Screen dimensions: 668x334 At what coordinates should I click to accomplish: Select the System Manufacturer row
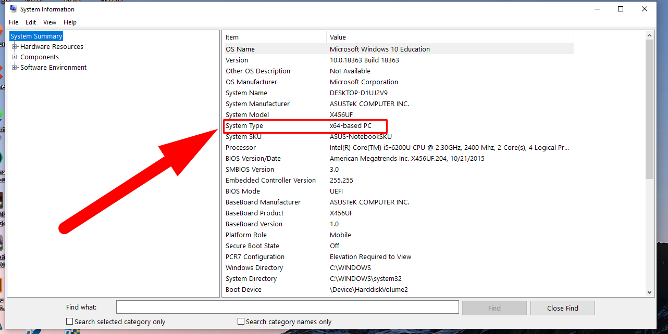pos(399,104)
